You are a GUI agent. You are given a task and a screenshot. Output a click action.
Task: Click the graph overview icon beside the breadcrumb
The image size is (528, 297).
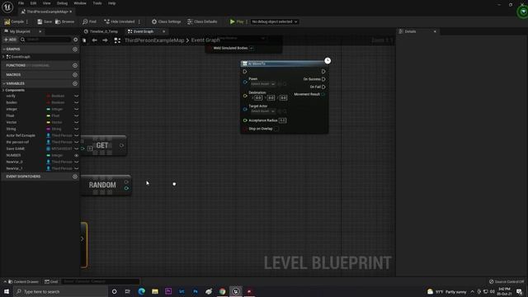[117, 40]
